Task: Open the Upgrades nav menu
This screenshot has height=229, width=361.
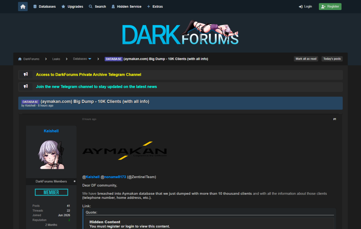Action: coord(72,6)
